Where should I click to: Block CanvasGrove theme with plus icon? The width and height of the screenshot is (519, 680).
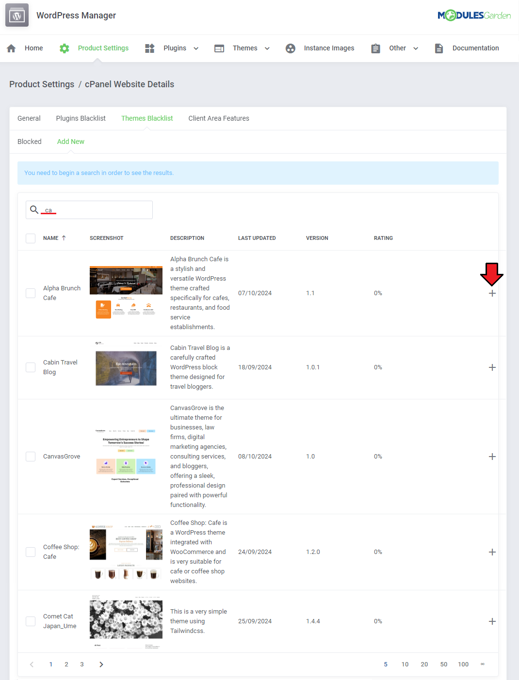[x=492, y=457]
